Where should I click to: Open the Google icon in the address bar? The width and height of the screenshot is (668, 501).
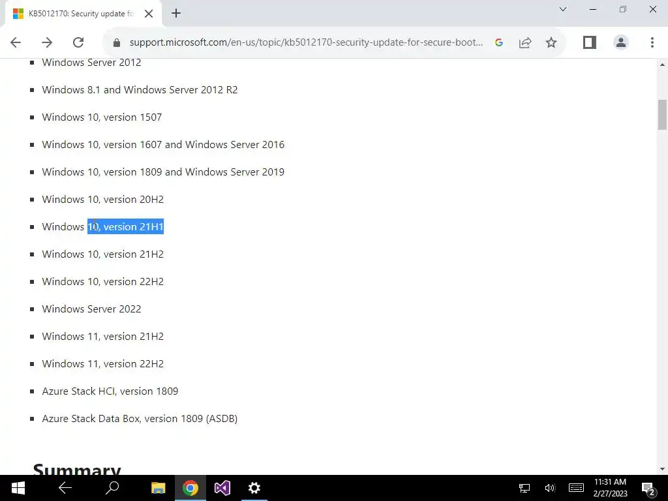499,42
